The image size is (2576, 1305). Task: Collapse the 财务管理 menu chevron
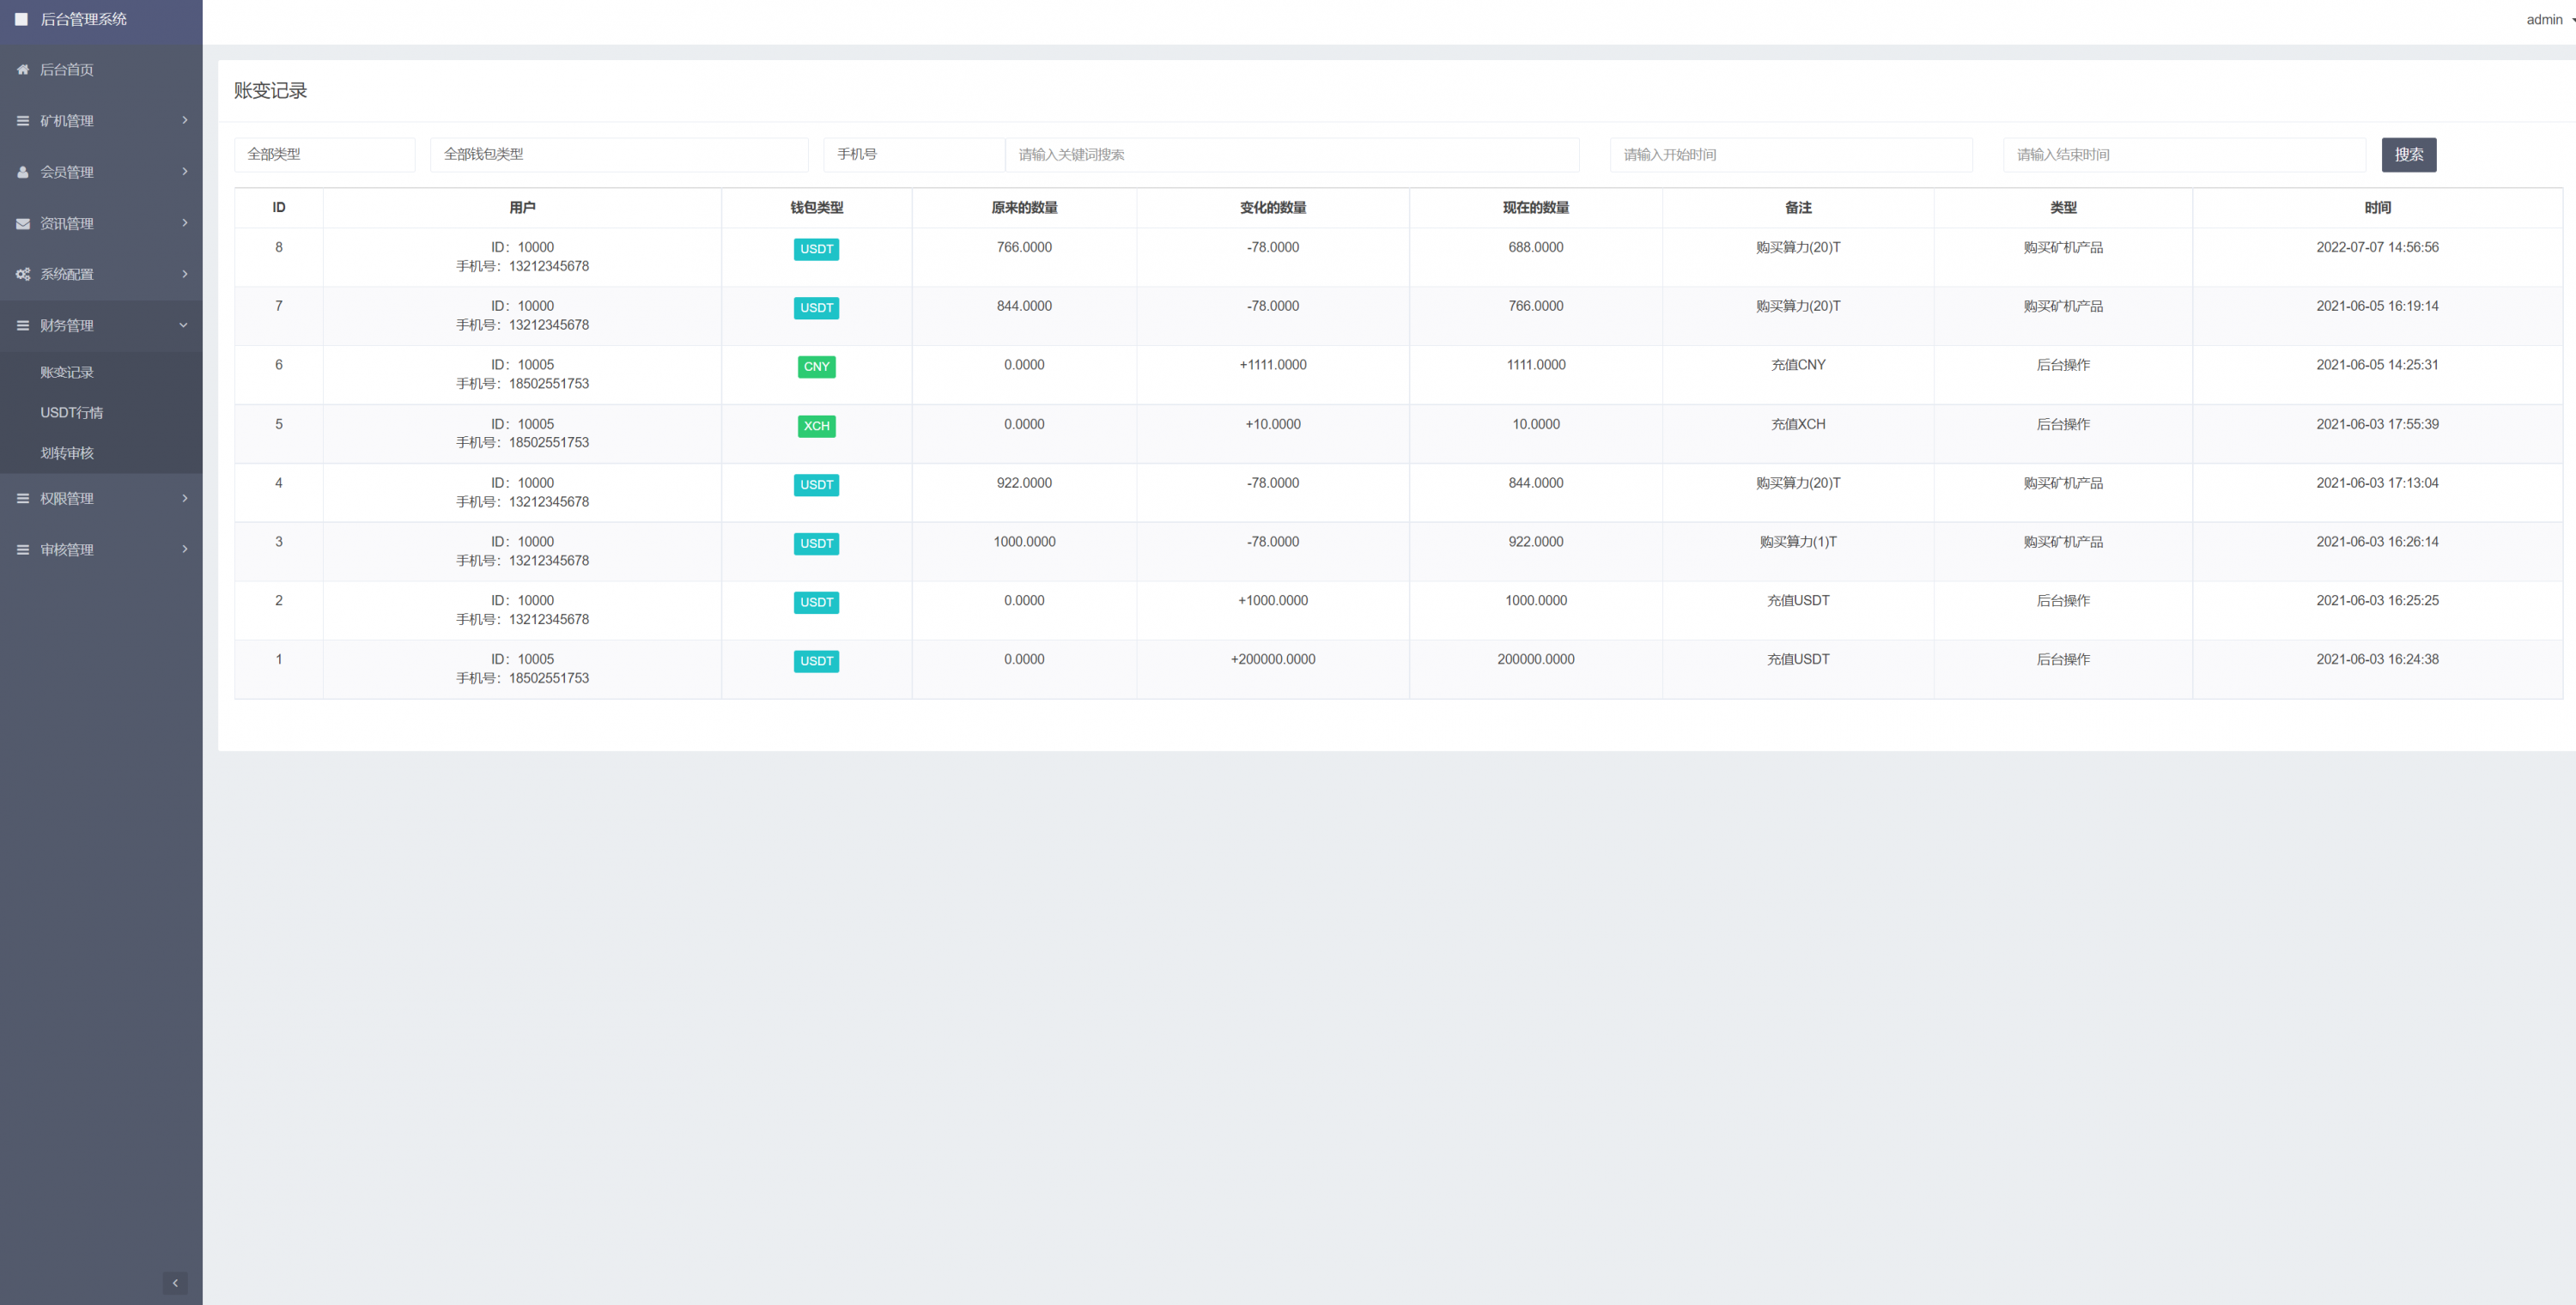[183, 325]
